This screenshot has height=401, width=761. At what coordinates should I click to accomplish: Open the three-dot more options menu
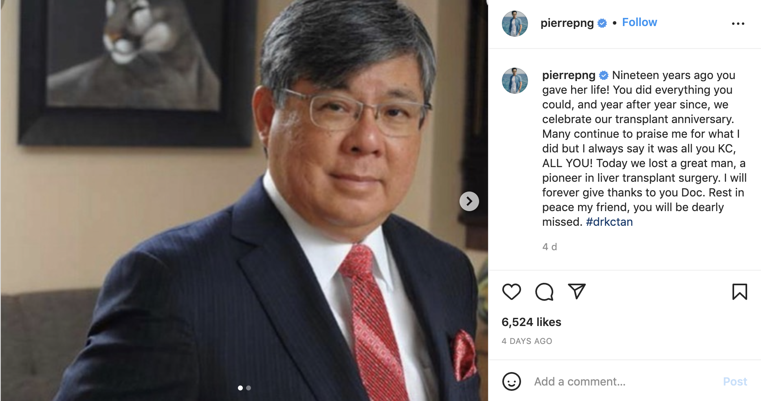[x=738, y=24]
